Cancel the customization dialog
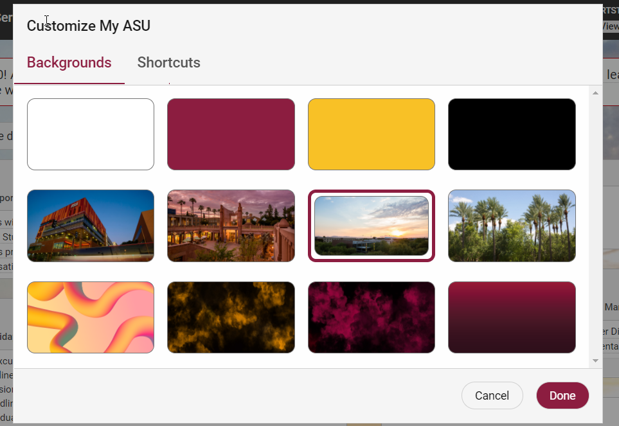Image resolution: width=619 pixels, height=426 pixels. click(492, 395)
